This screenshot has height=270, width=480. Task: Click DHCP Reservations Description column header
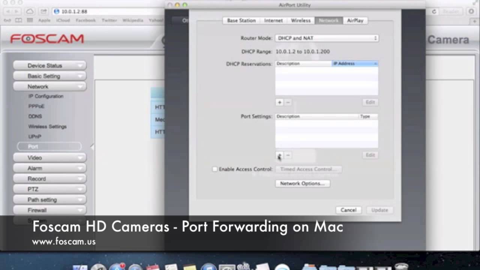coord(304,64)
